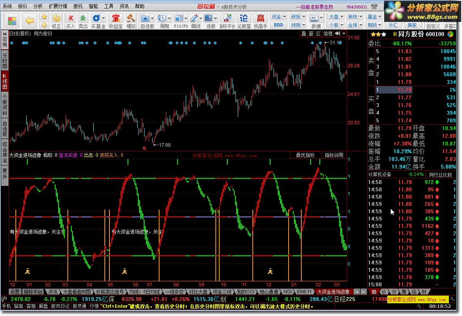
Task: Open the 股市日记 status bar link
Action: [60, 306]
